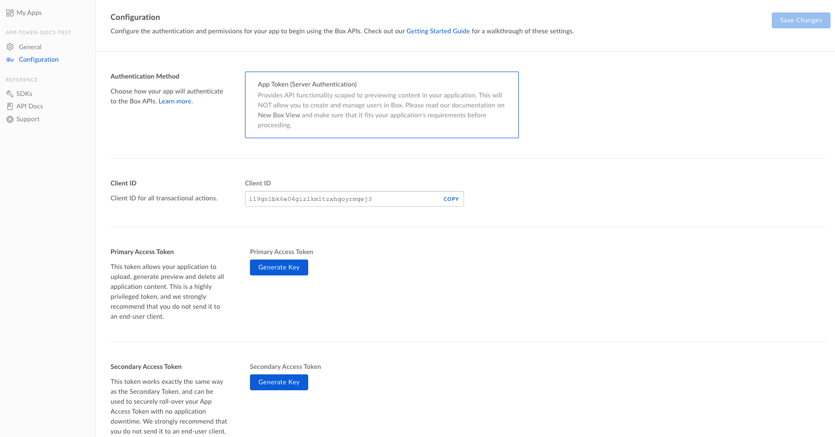Click the SDKs wrench icon
The image size is (835, 437).
point(9,94)
